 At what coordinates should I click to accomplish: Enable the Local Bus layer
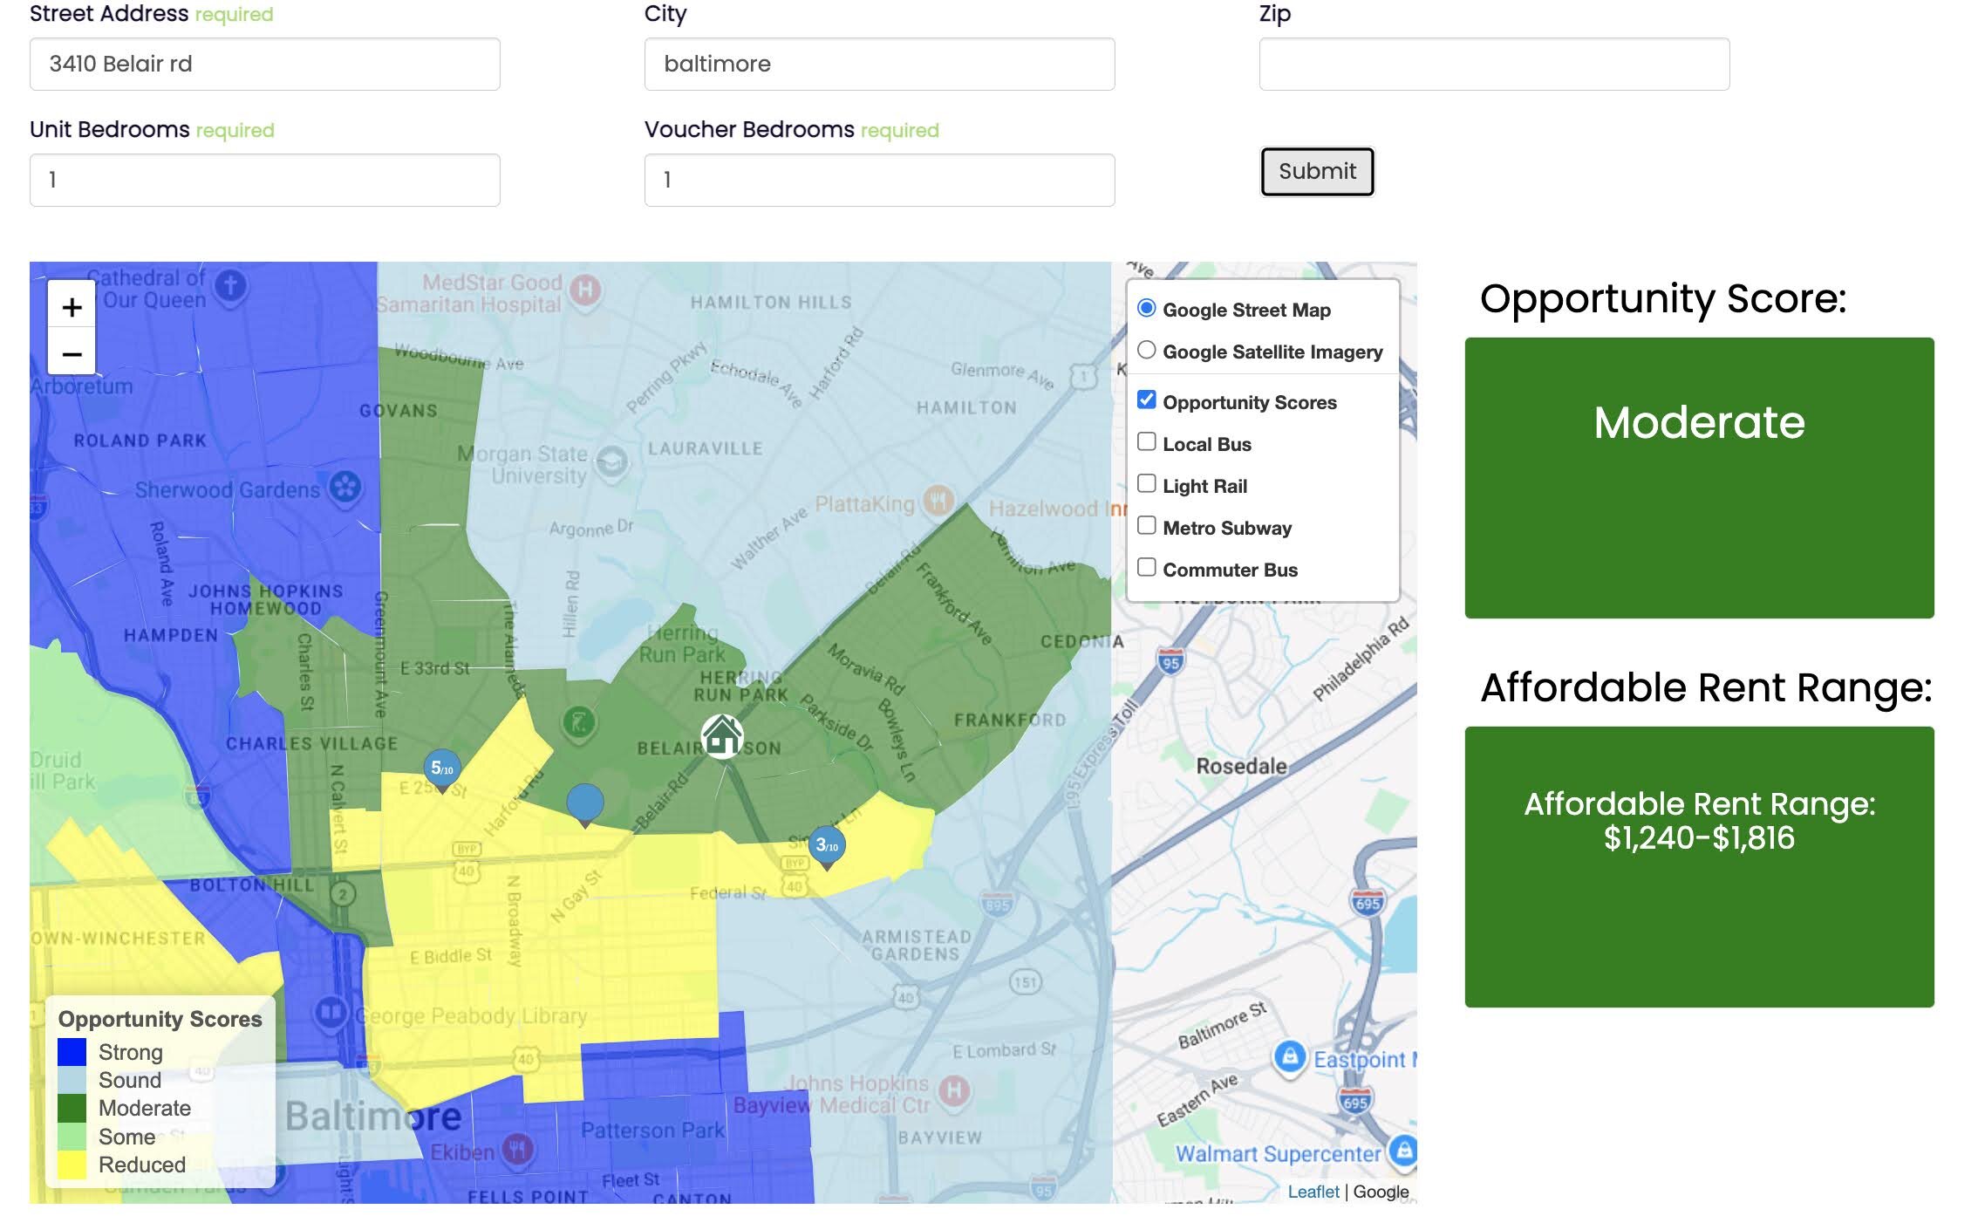[1147, 441]
